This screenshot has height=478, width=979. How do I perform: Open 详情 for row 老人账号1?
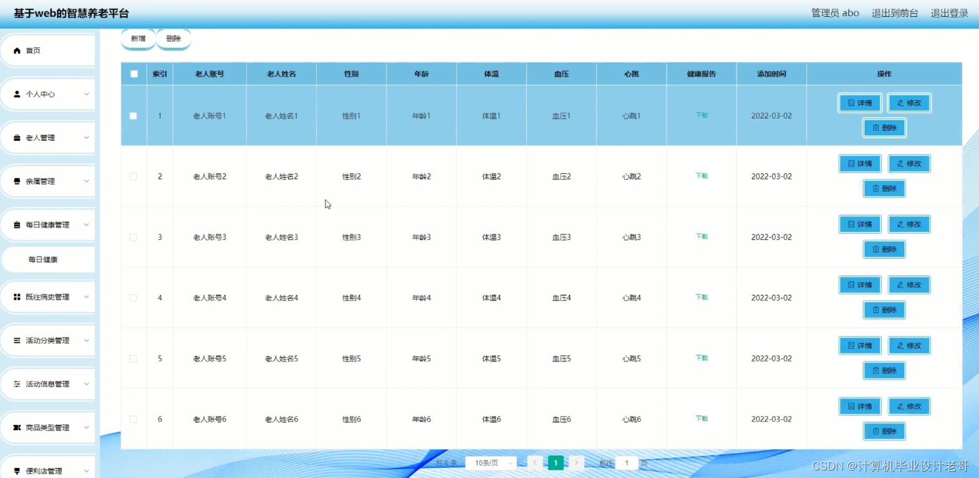[x=860, y=103]
